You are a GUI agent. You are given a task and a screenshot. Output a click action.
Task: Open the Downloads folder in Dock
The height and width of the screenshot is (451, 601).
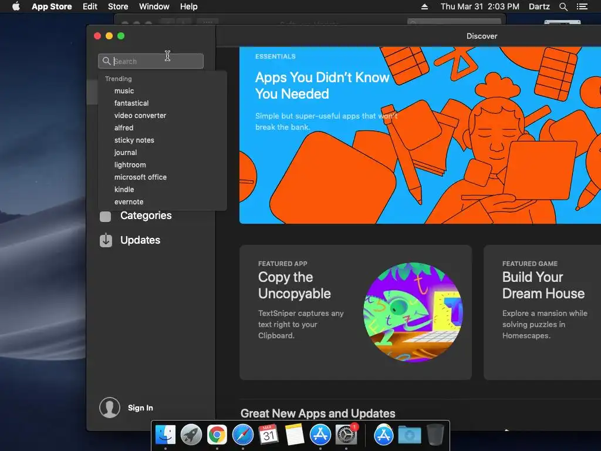click(409, 435)
